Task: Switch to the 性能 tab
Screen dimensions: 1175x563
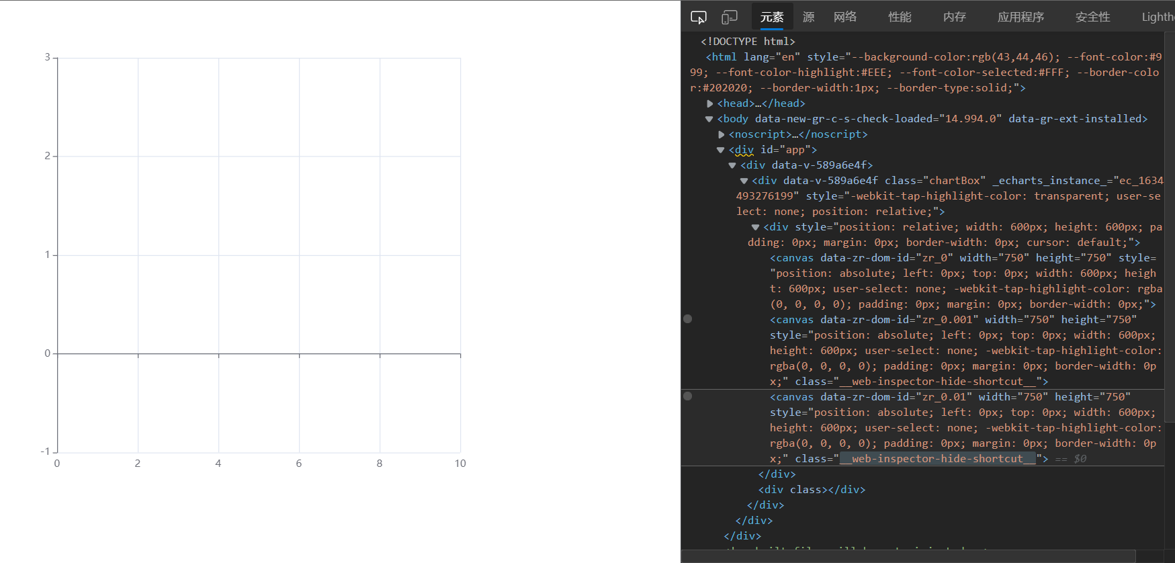Action: click(x=900, y=17)
